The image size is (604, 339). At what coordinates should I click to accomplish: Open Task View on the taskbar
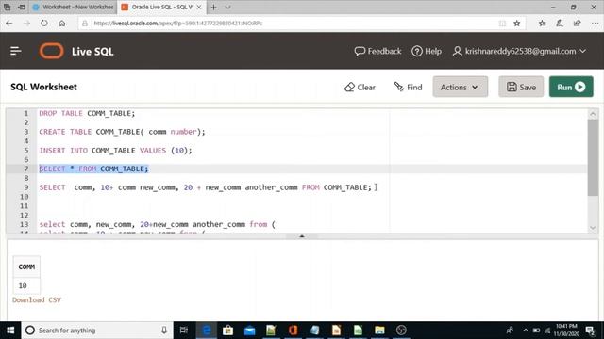[184, 331]
